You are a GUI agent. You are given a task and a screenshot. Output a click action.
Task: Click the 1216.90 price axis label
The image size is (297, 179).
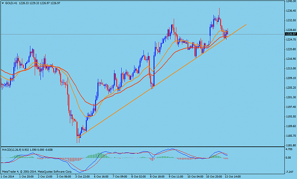coord(291,59)
